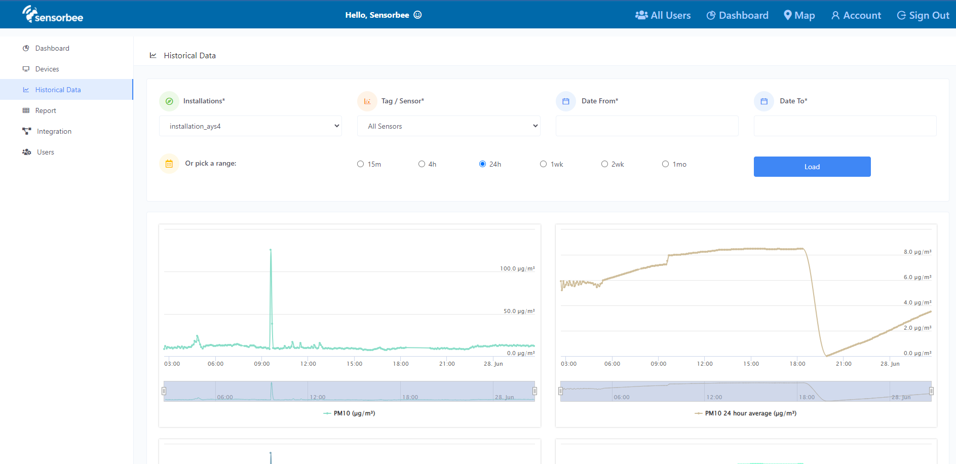This screenshot has height=464, width=956.
Task: Select the 4h range option
Action: (x=422, y=164)
